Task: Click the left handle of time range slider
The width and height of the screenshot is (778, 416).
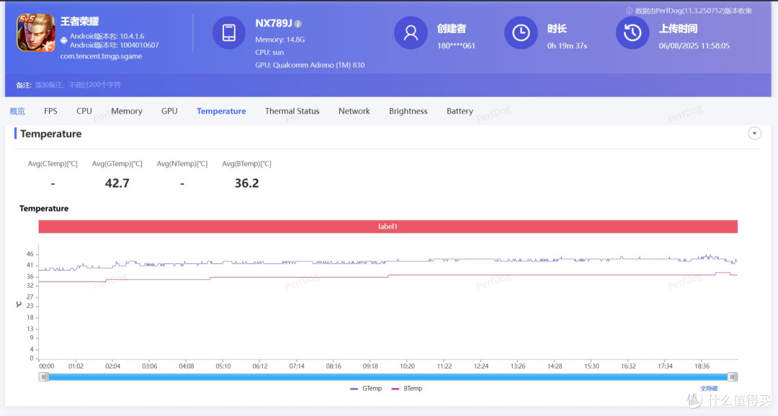Action: (44, 377)
